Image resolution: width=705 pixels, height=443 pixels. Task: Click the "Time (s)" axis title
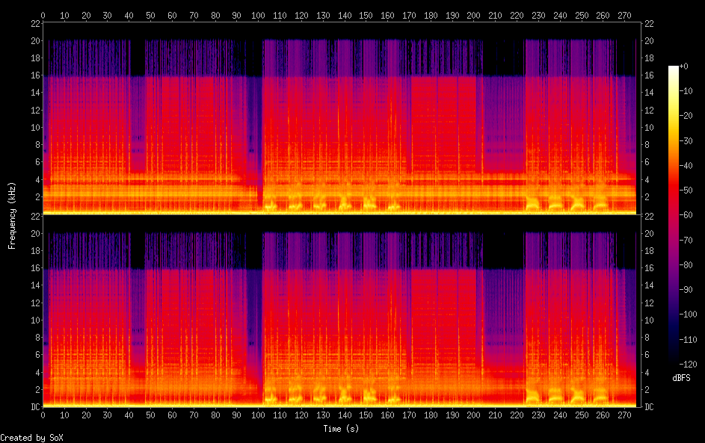click(341, 429)
